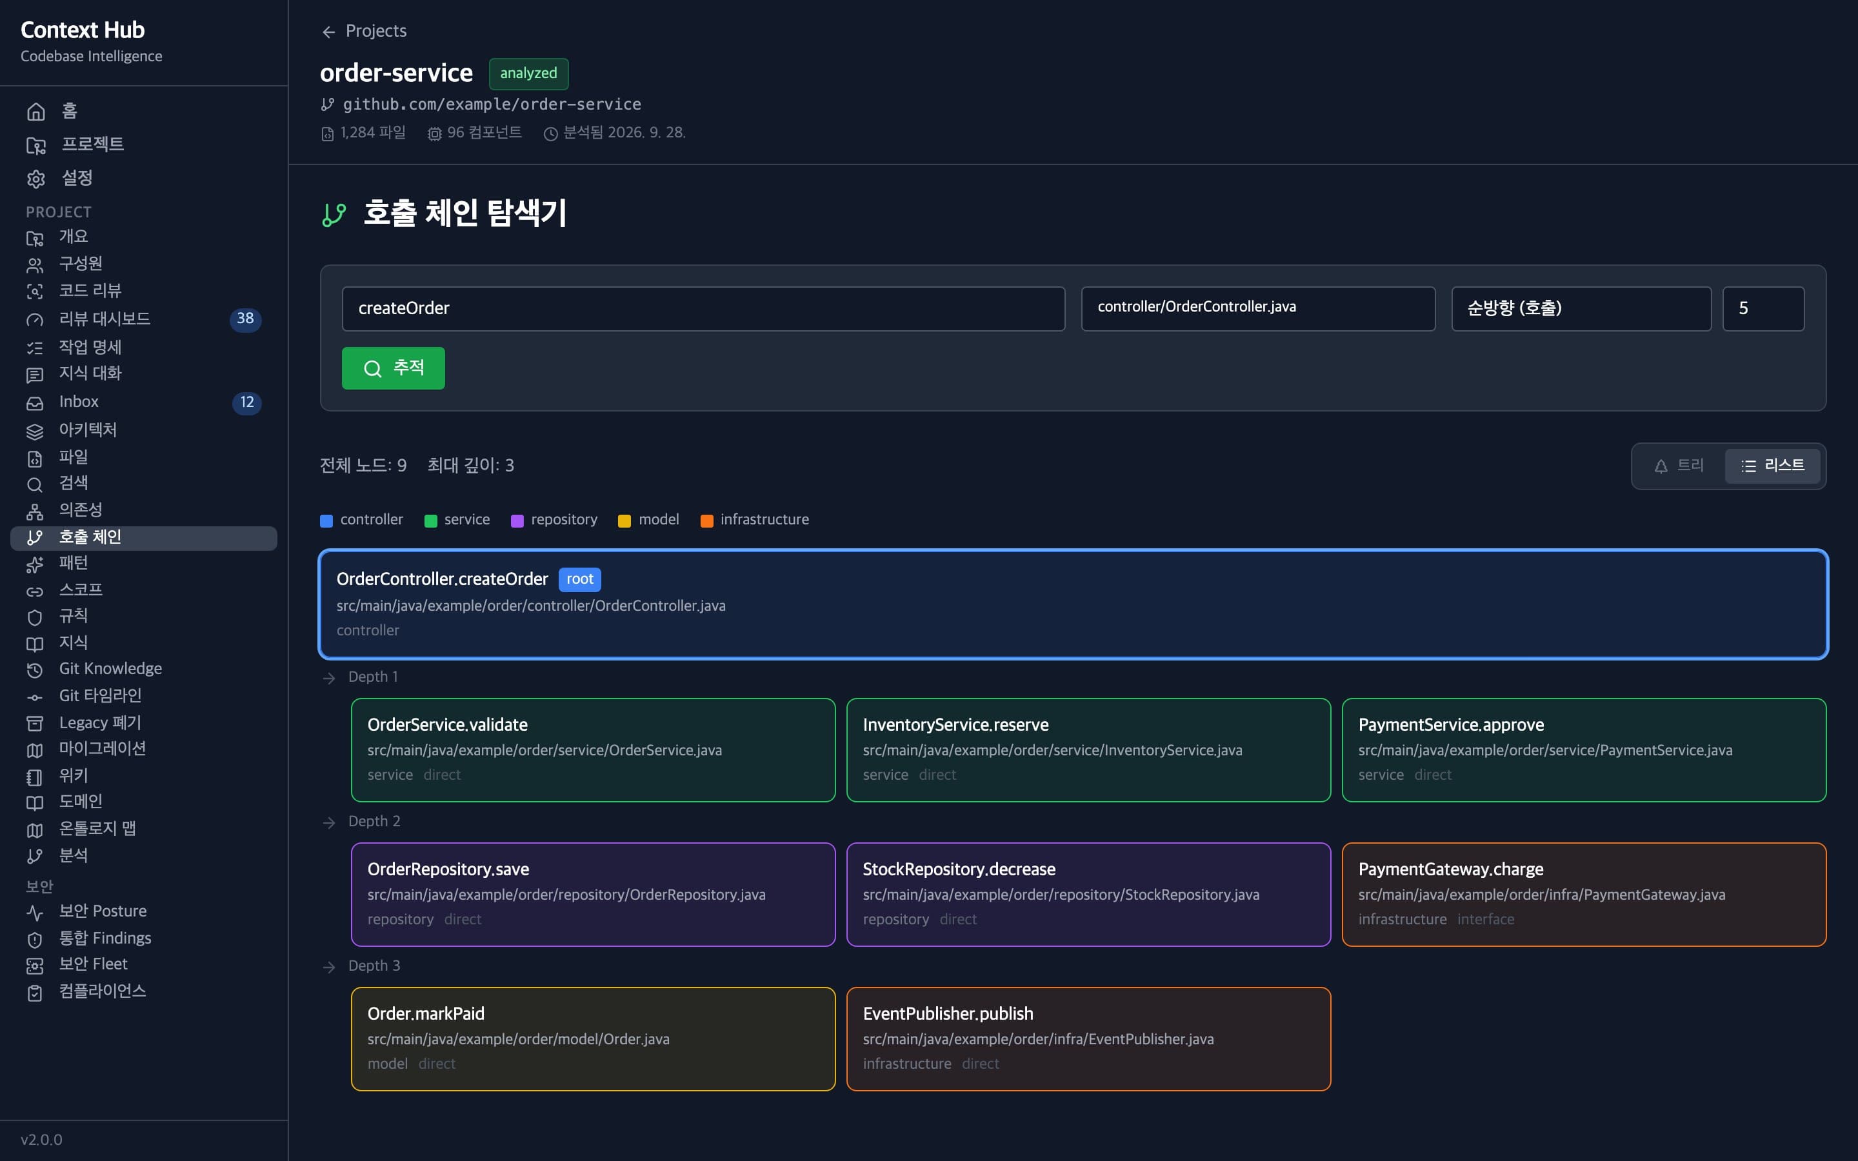This screenshot has height=1161, width=1858.
Task: Select the InventoryService.reserve node card
Action: coord(1088,750)
